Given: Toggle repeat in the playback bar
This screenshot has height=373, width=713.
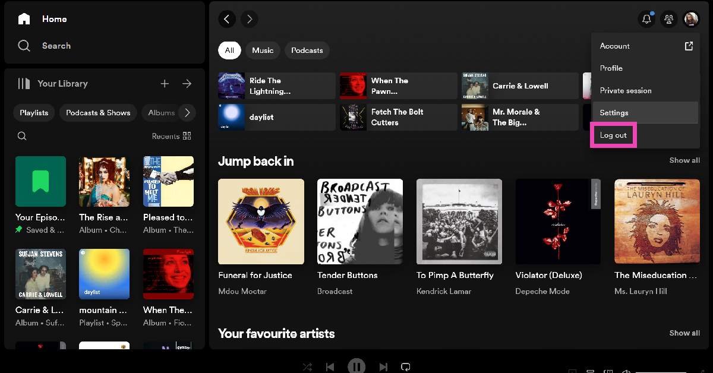Looking at the screenshot, I should click(x=406, y=367).
